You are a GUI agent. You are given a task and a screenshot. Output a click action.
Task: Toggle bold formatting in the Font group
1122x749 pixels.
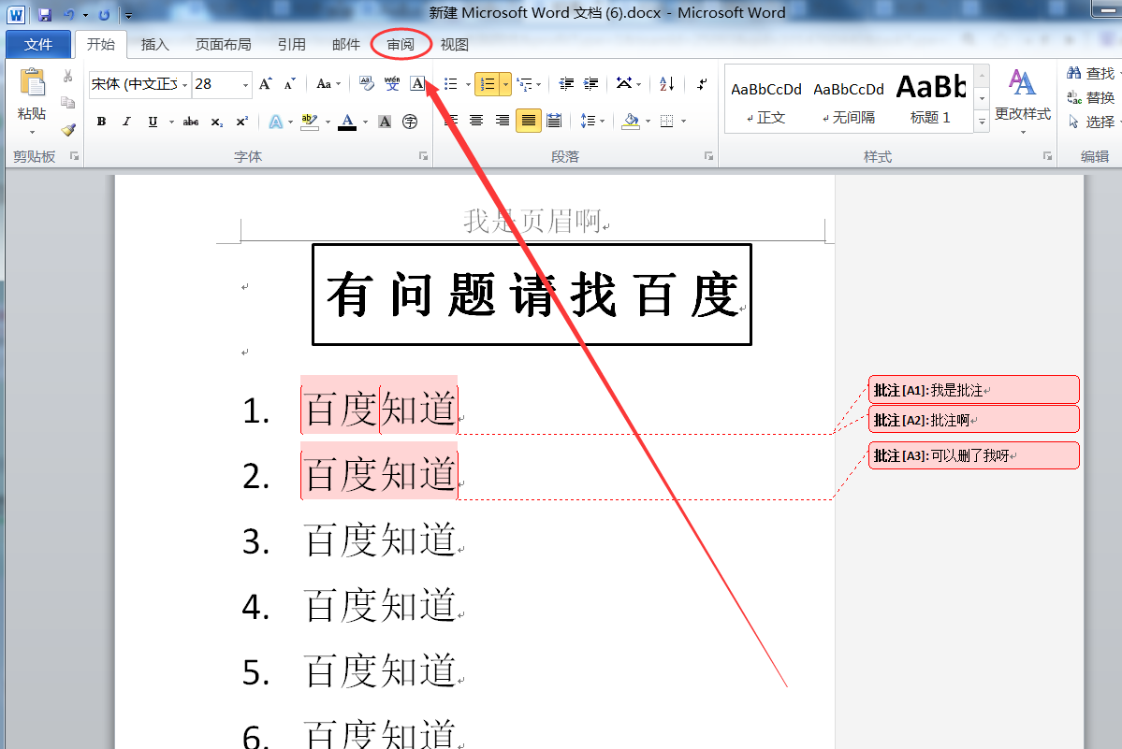[x=100, y=121]
